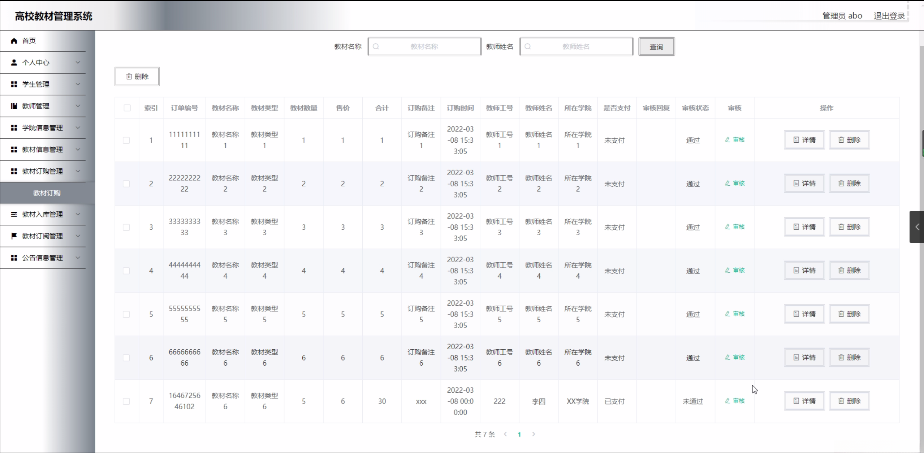Check the checkbox for row 3

tap(126, 227)
